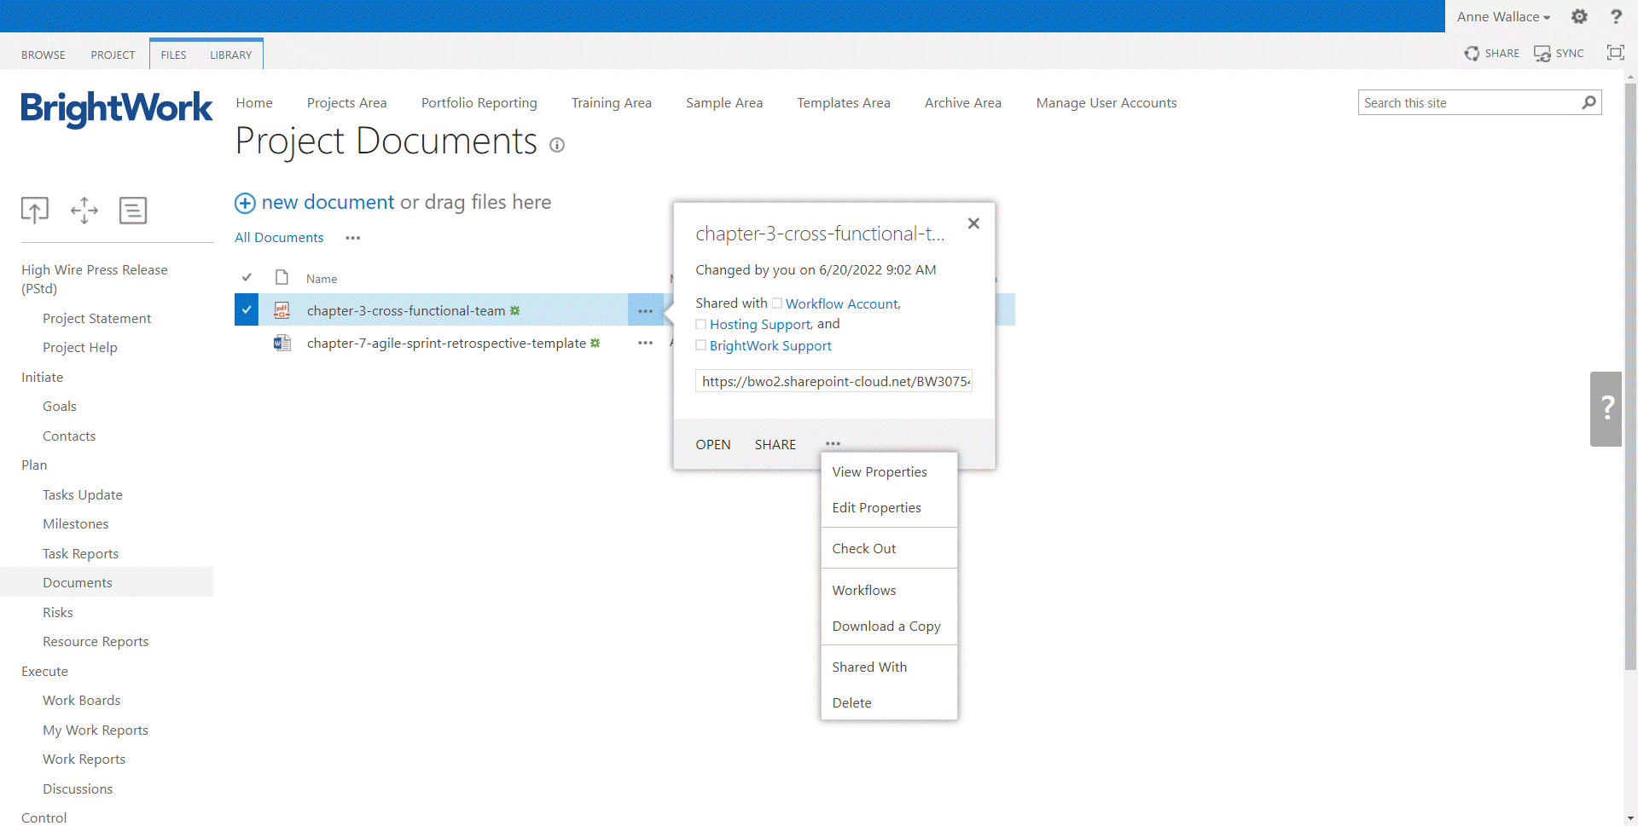Viewport: 1638px width, 826px height.
Task: Click the circled plus new document icon
Action: [245, 203]
